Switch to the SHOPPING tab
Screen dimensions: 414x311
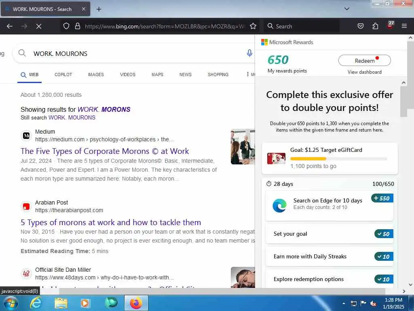(x=218, y=75)
